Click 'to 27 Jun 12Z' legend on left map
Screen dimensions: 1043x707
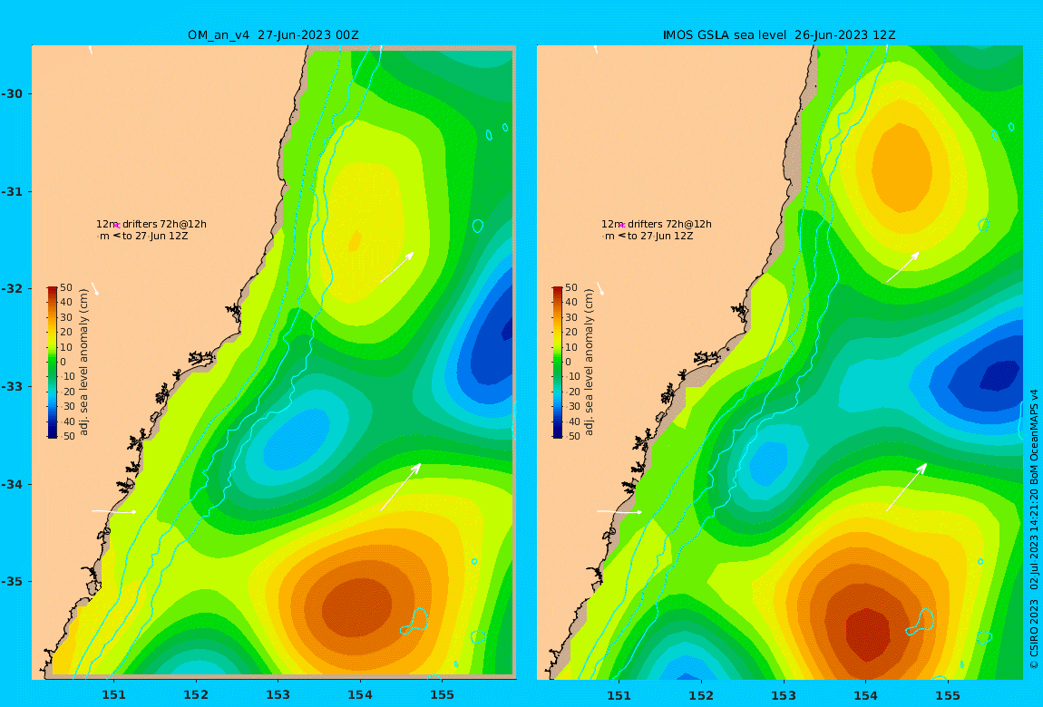click(x=155, y=236)
